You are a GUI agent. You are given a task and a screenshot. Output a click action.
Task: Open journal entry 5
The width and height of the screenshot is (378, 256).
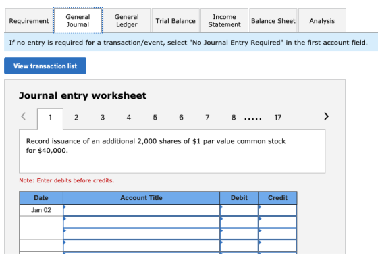[155, 118]
